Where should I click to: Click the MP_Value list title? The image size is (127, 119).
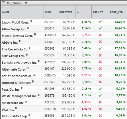(14, 3)
